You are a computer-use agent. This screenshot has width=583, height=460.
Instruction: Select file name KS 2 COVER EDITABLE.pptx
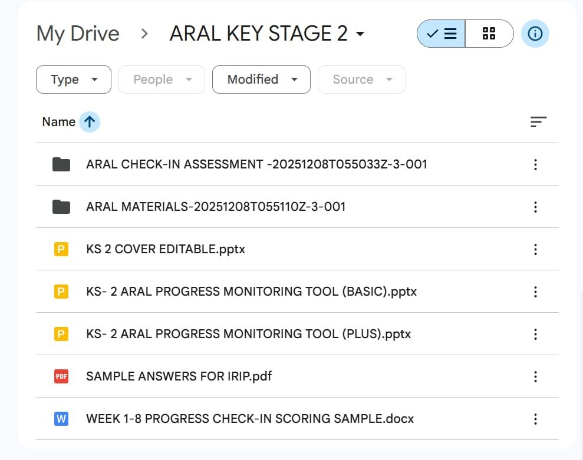166,249
